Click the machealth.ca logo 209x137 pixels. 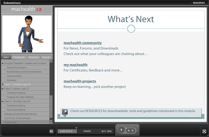(26, 9)
